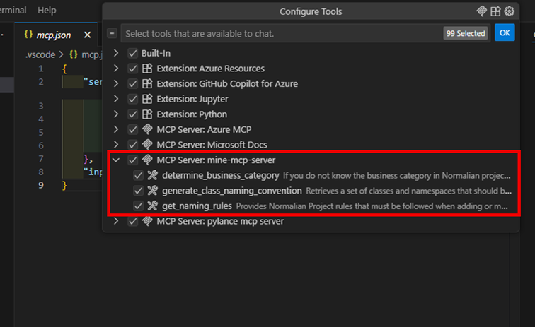The image size is (535, 327).
Task: Uncheck MCP Server: pylance mcp server checkbox
Action: point(132,221)
